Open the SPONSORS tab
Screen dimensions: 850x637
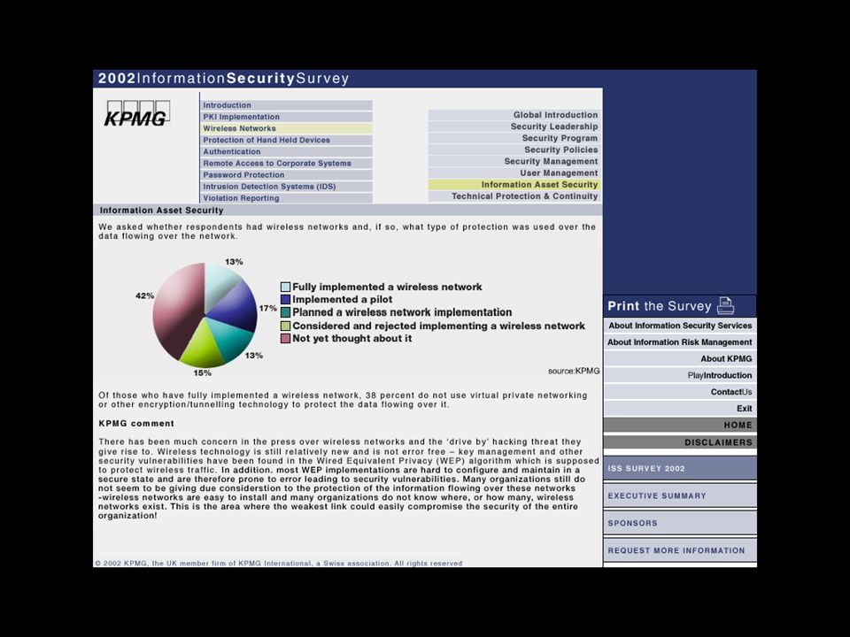pos(680,523)
